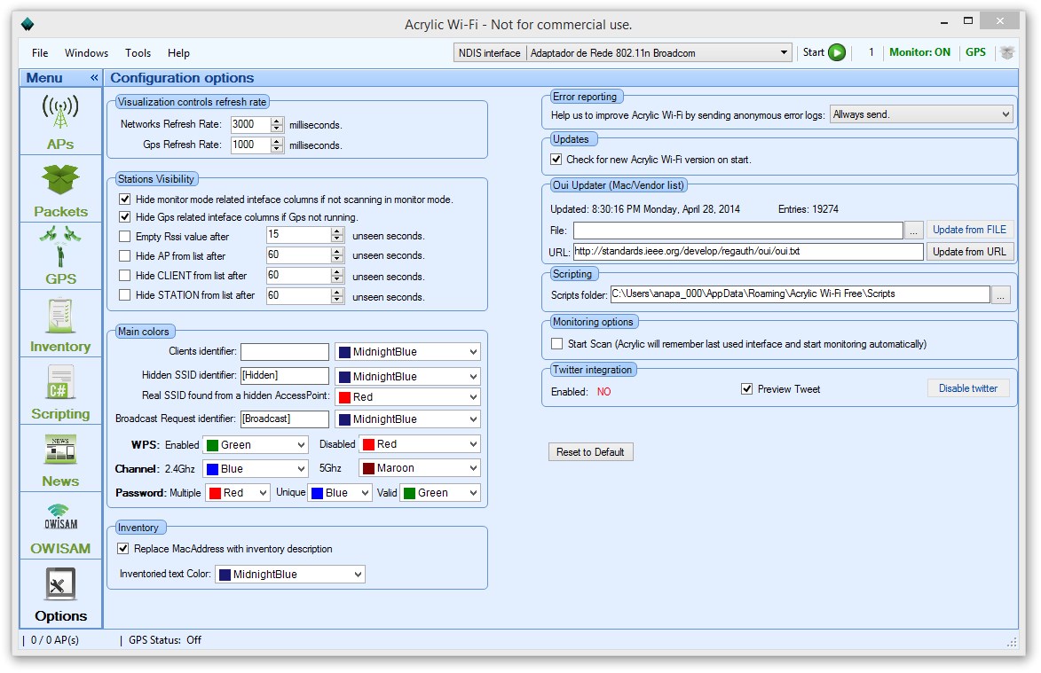Click into the OUI URL field
Viewport: 1041px width, 673px height.
[748, 251]
